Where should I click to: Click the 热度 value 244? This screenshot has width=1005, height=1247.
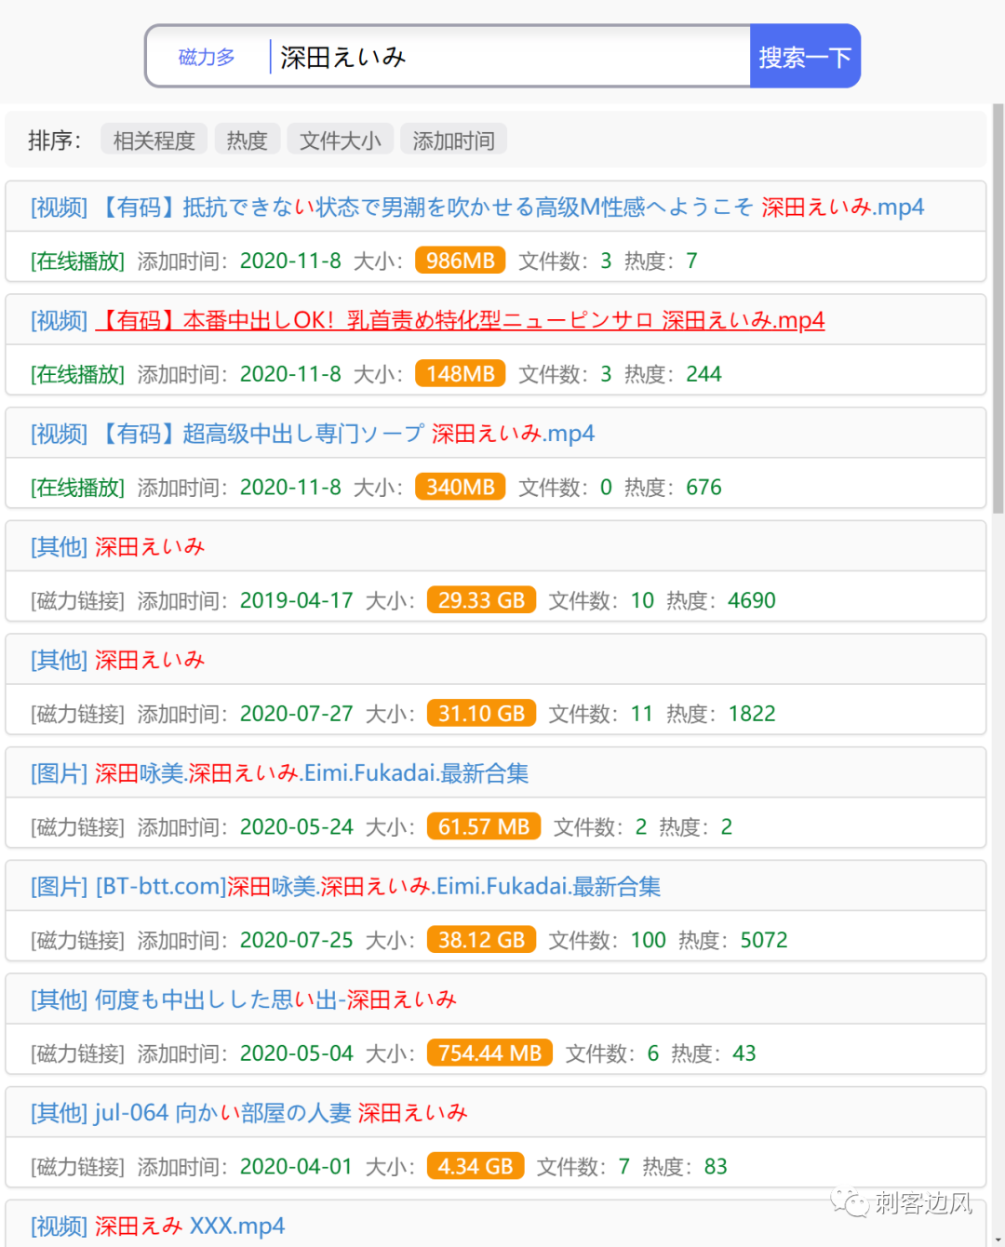[x=703, y=374]
